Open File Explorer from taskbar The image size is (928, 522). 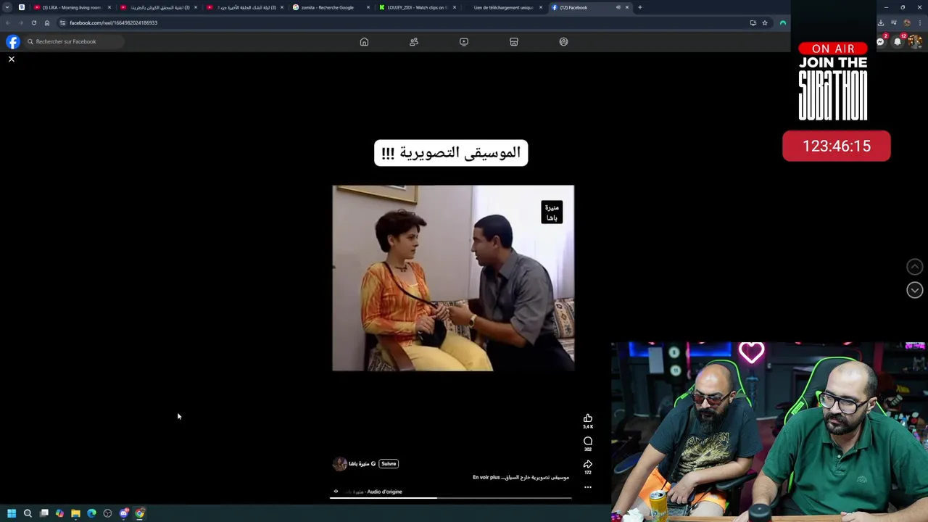coord(75,513)
